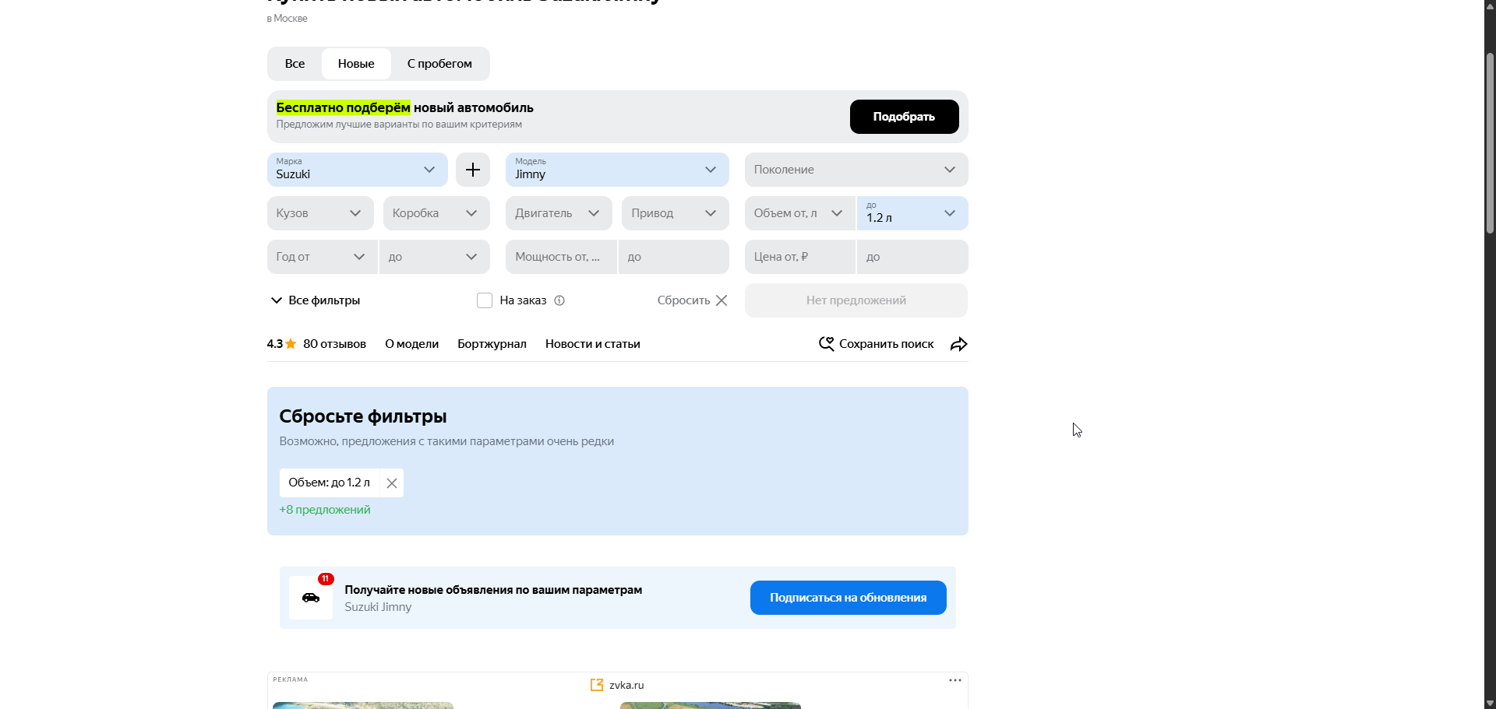Click the в Москве location text
The height and width of the screenshot is (709, 1496).
(288, 18)
